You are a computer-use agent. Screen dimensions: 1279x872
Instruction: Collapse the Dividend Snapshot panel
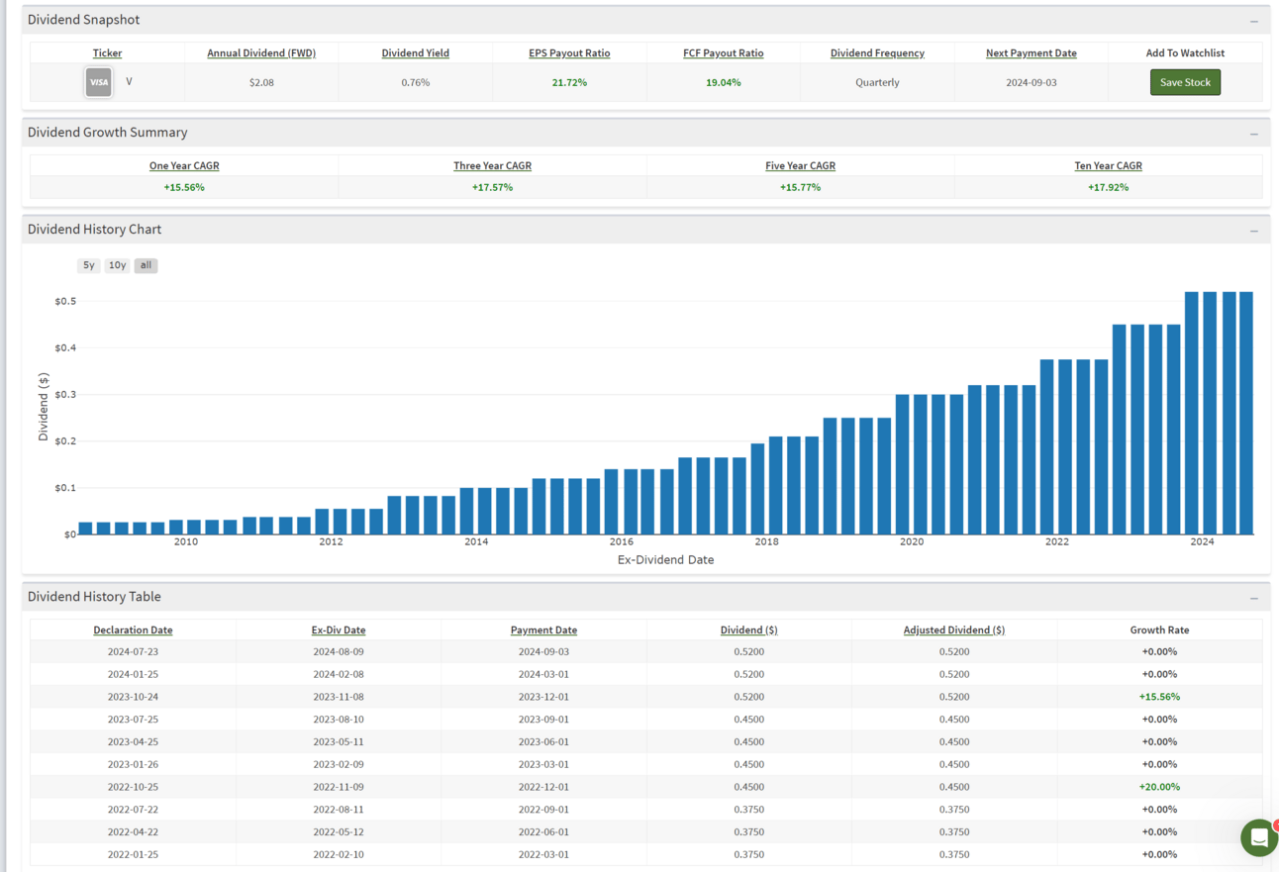tap(1253, 21)
